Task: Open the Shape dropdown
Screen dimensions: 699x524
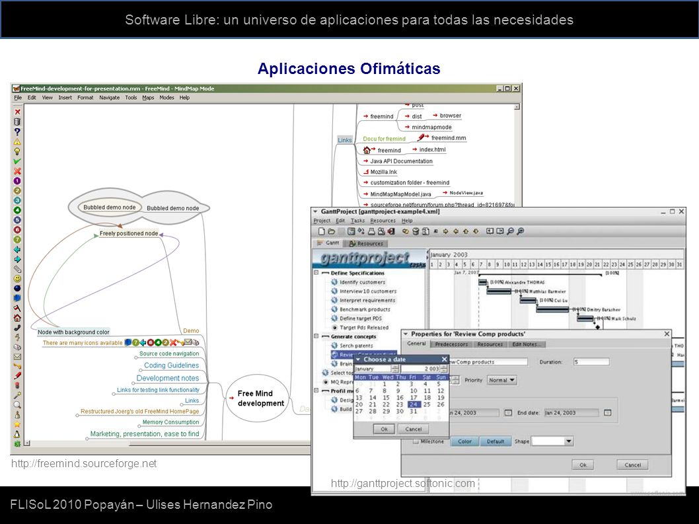Action: [552, 441]
